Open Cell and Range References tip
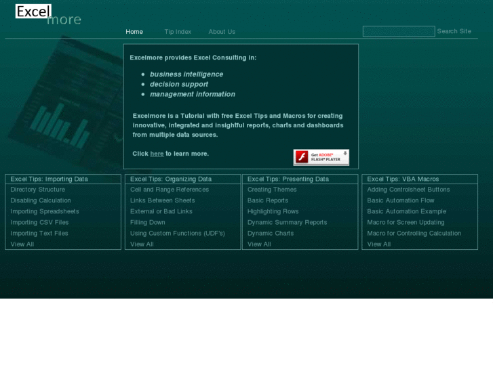 coord(170,190)
